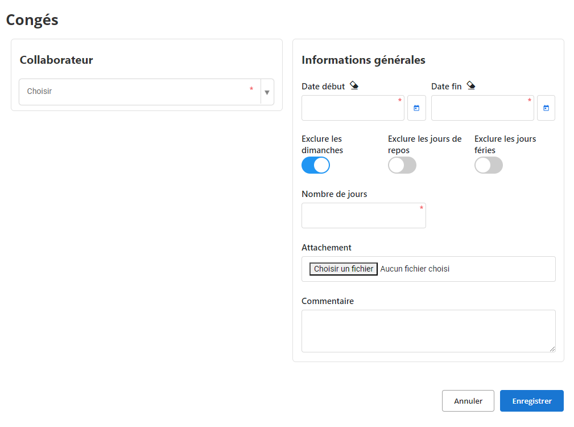This screenshot has width=574, height=427.
Task: Click inside the Commentaire text area
Action: 428,331
